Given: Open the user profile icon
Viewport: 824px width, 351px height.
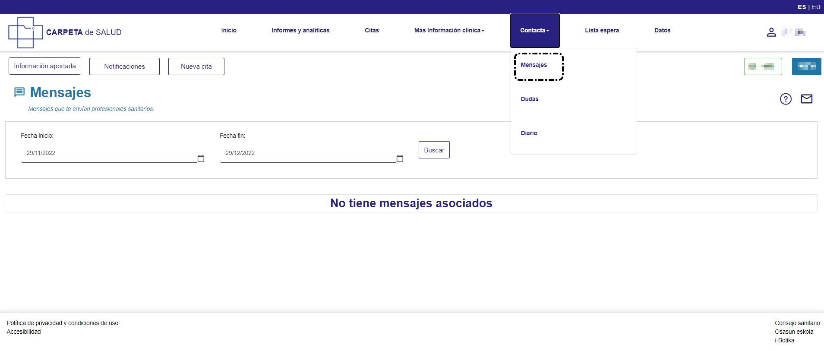Looking at the screenshot, I should [771, 32].
